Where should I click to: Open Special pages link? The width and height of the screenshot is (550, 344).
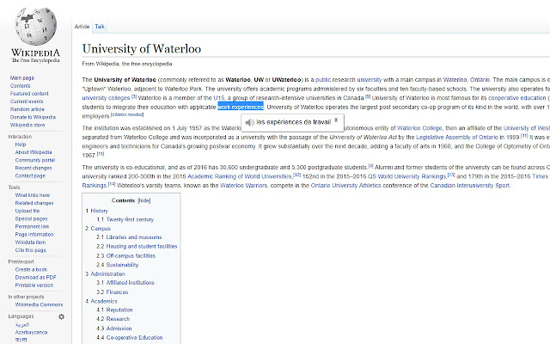[31, 218]
